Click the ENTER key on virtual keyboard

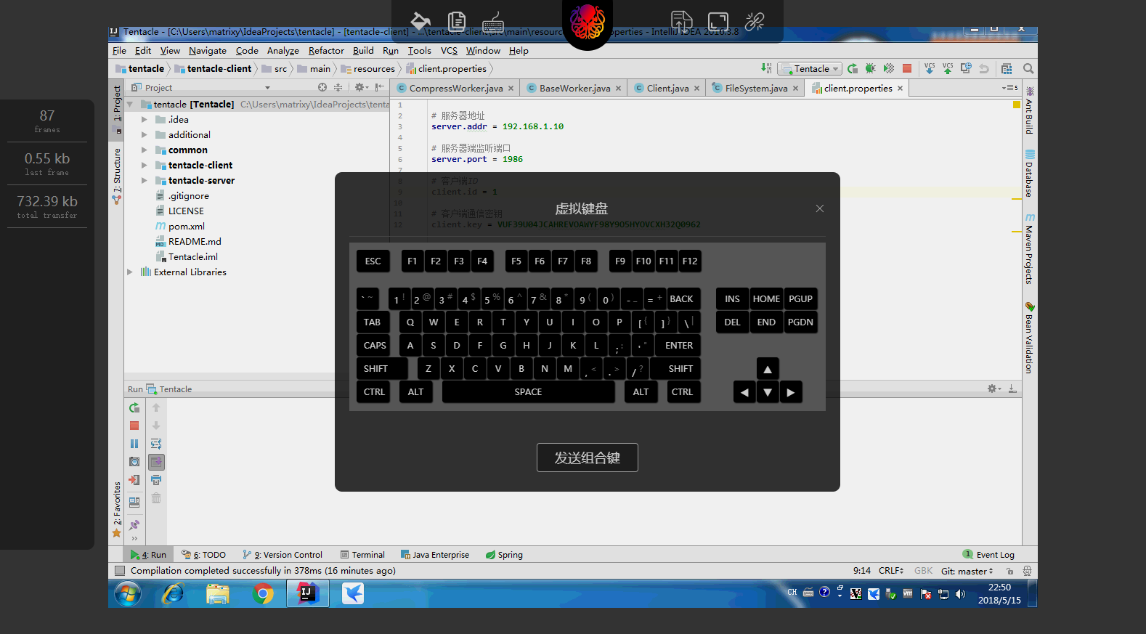(679, 346)
